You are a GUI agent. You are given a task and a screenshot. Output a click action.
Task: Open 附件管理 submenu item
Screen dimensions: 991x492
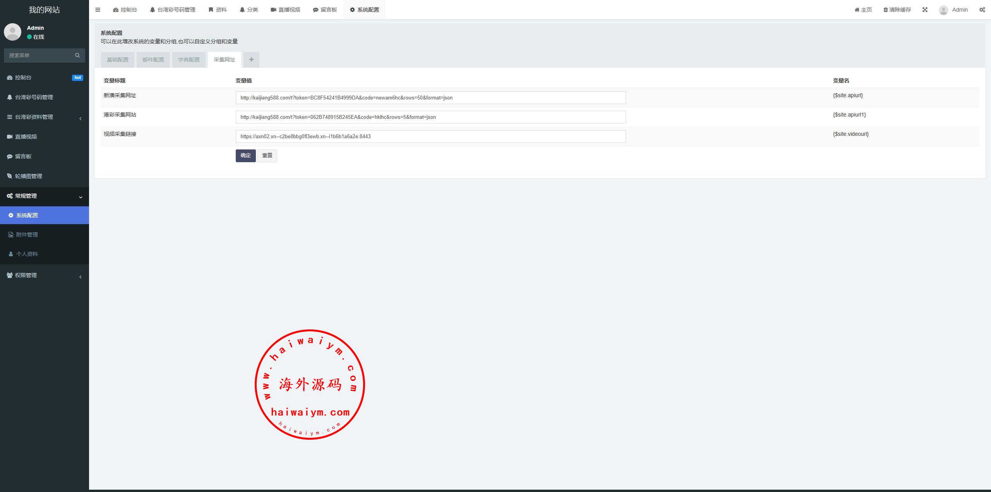click(x=27, y=235)
